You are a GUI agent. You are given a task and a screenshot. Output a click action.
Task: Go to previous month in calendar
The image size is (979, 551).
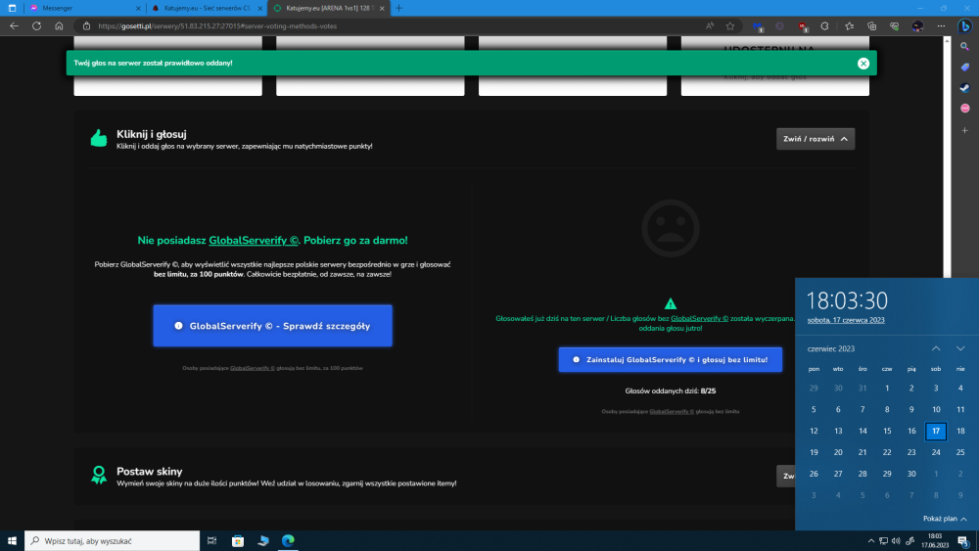coord(936,348)
